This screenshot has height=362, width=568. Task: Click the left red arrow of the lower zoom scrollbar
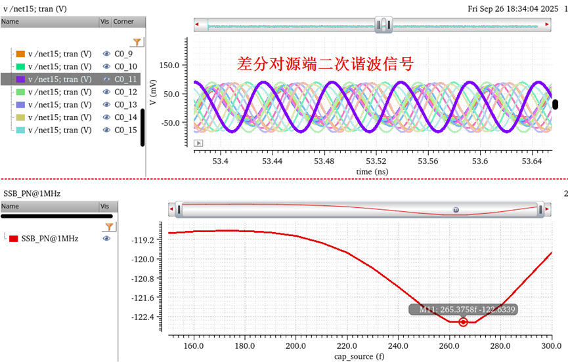point(172,209)
